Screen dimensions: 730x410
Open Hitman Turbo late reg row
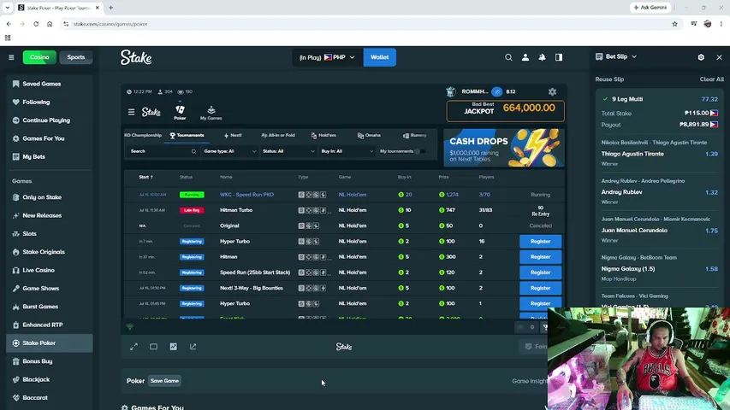[x=343, y=210]
